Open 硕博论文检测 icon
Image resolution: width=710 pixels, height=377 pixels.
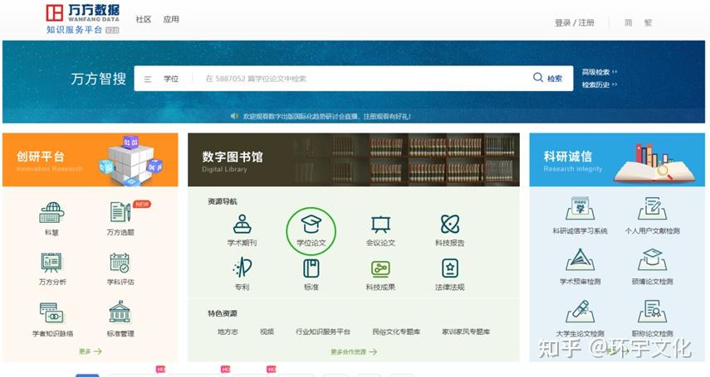[653, 259]
